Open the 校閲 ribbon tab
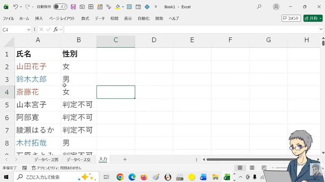325x182 pixels. [114, 18]
